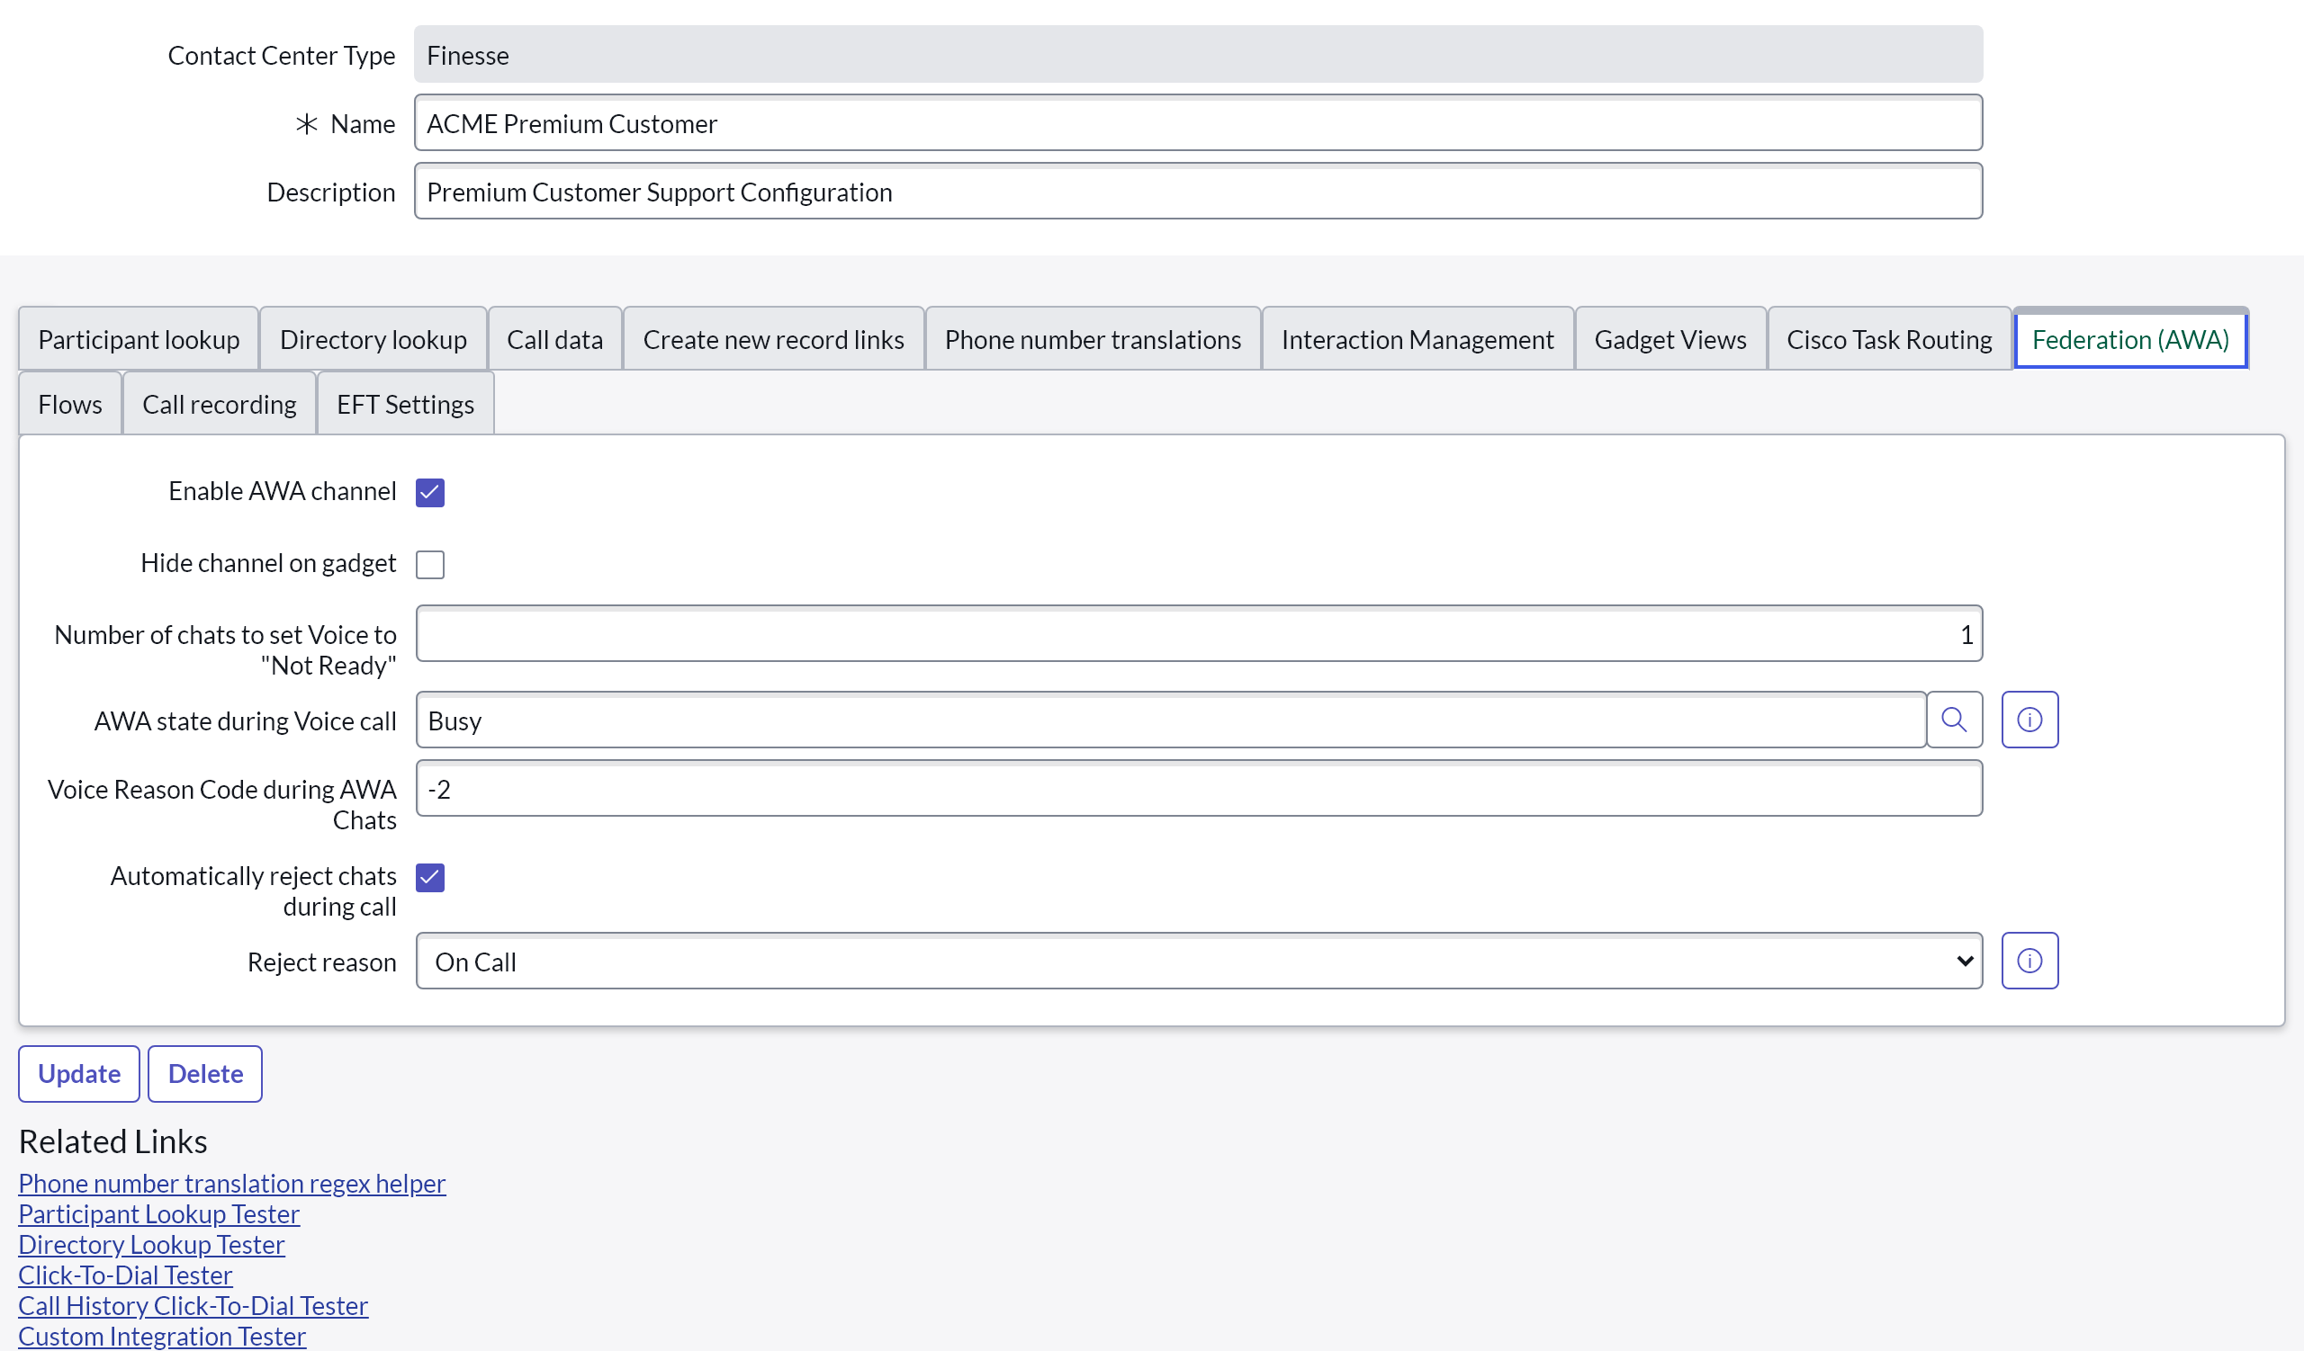Switch to Participant lookup tab

138,340
